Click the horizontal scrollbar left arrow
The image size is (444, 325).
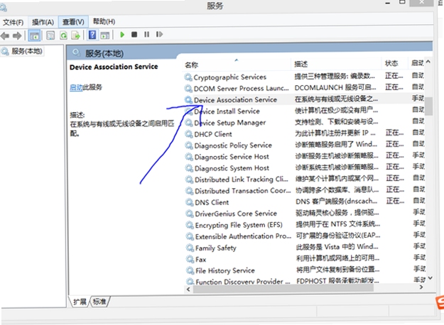point(188,289)
